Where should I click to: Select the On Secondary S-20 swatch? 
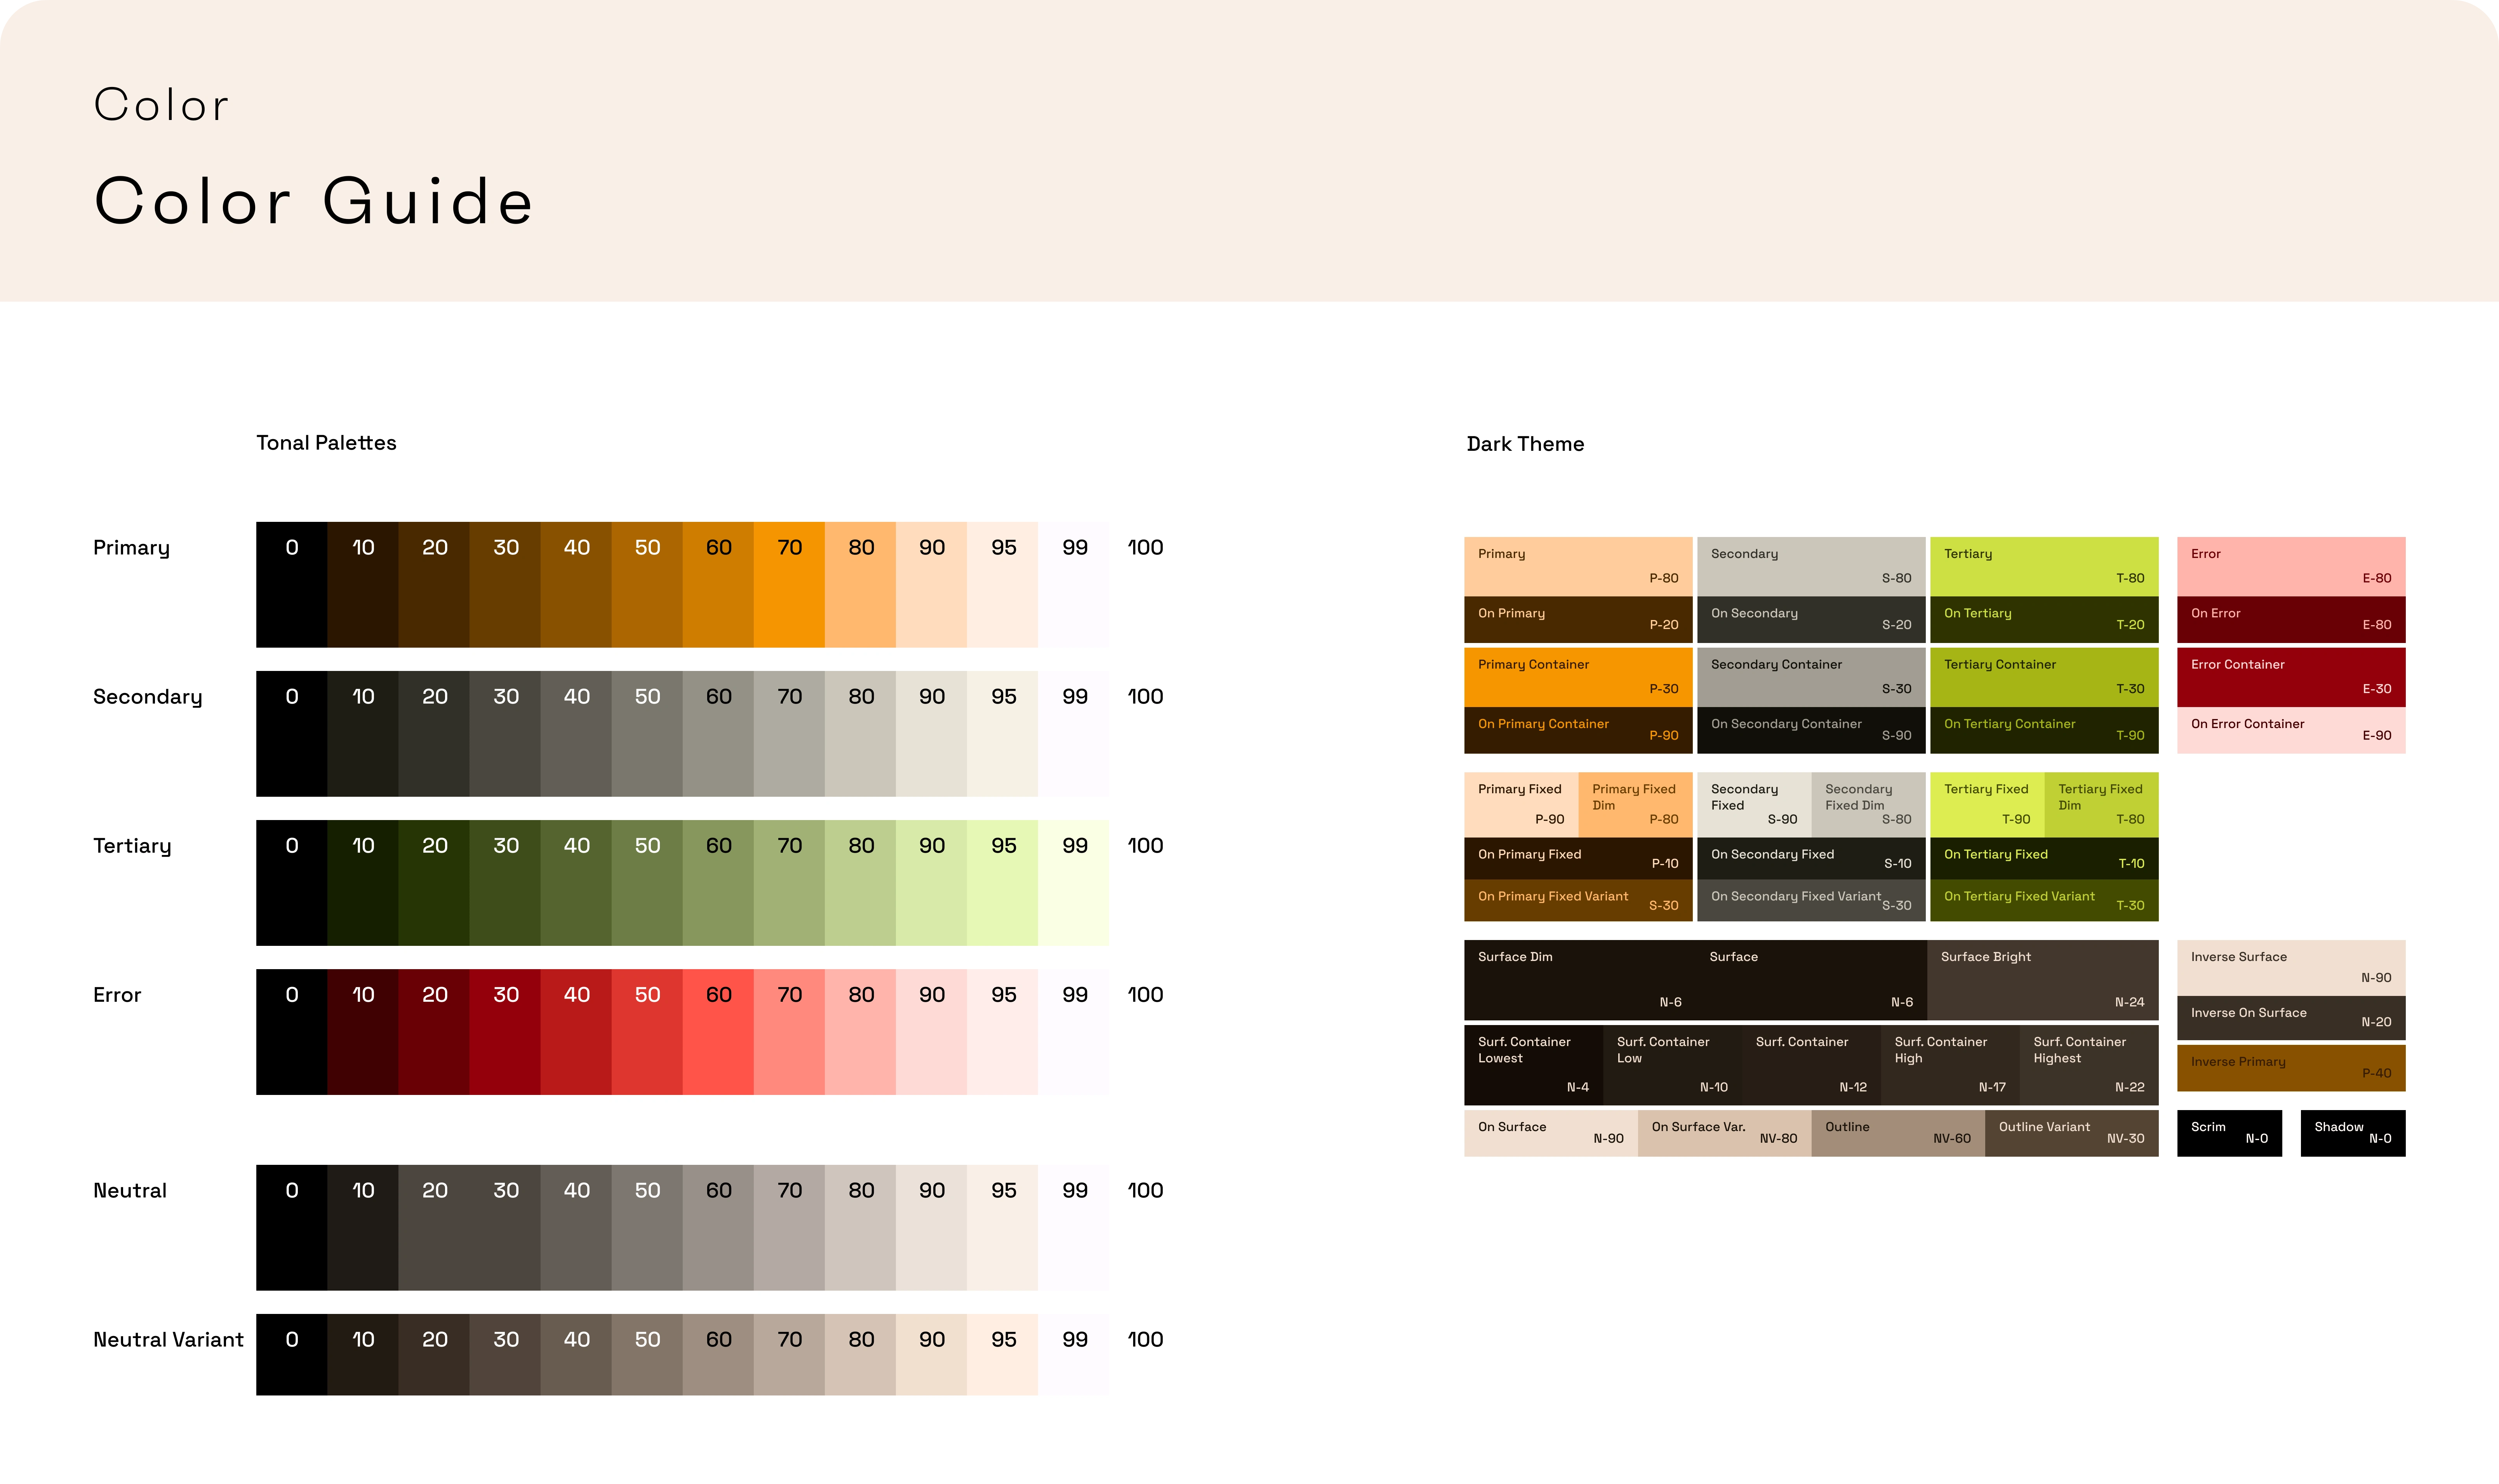click(x=1811, y=620)
